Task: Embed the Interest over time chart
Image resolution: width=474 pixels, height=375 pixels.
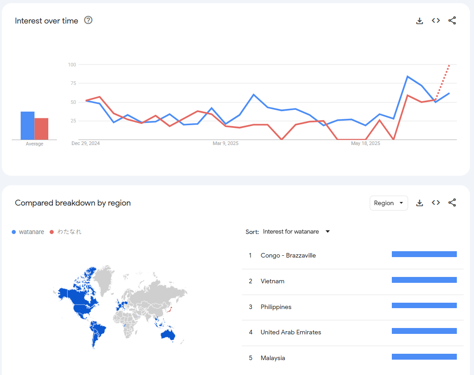Action: (436, 21)
